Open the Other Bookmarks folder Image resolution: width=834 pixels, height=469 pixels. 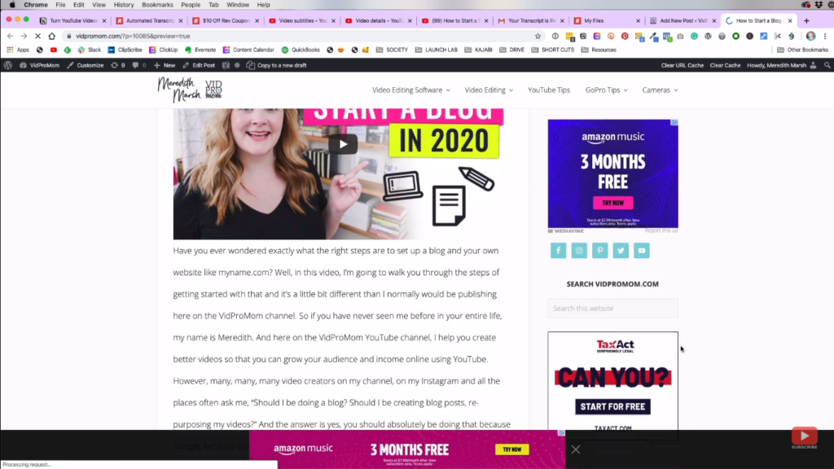(x=802, y=50)
